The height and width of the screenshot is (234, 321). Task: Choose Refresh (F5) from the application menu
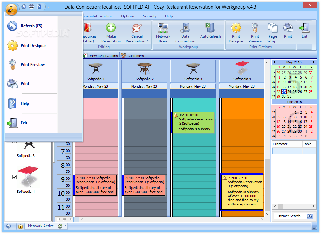click(x=31, y=26)
